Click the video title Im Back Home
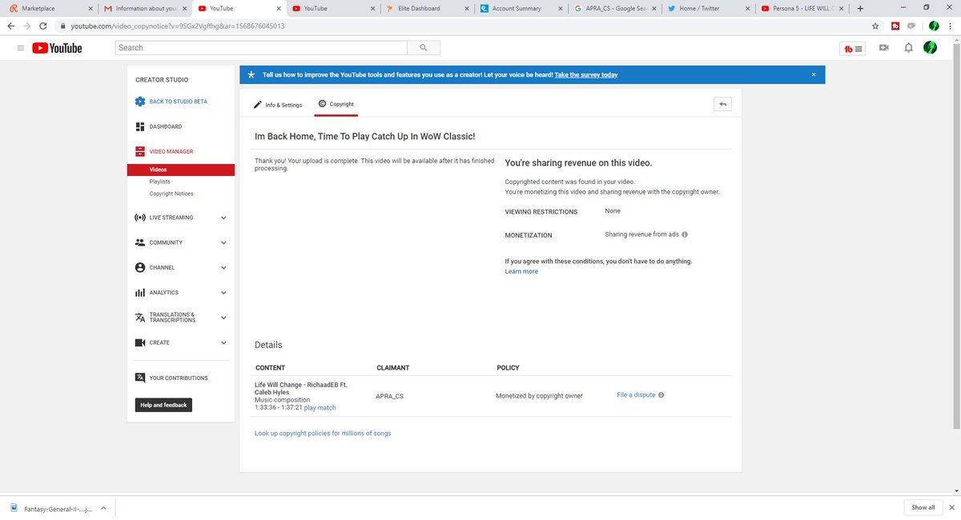The image size is (961, 520). (365, 137)
